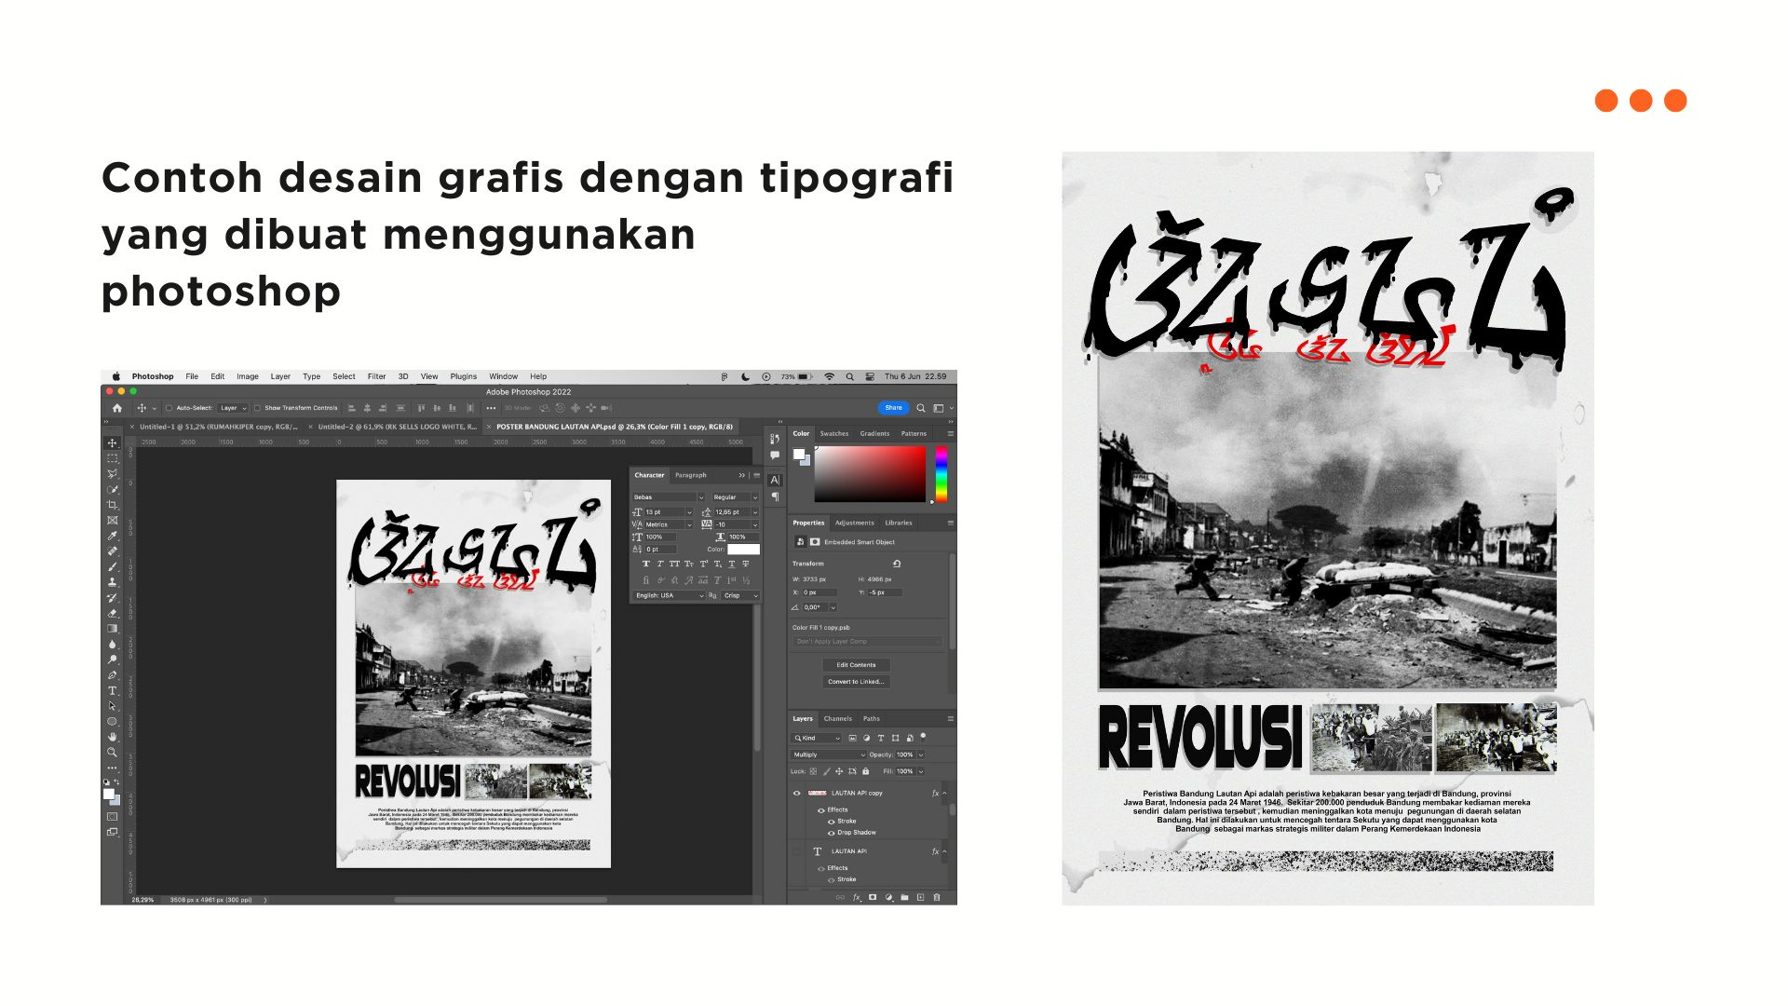The height and width of the screenshot is (1006, 1788).
Task: Enable Show Transform Controls
Action: (259, 408)
